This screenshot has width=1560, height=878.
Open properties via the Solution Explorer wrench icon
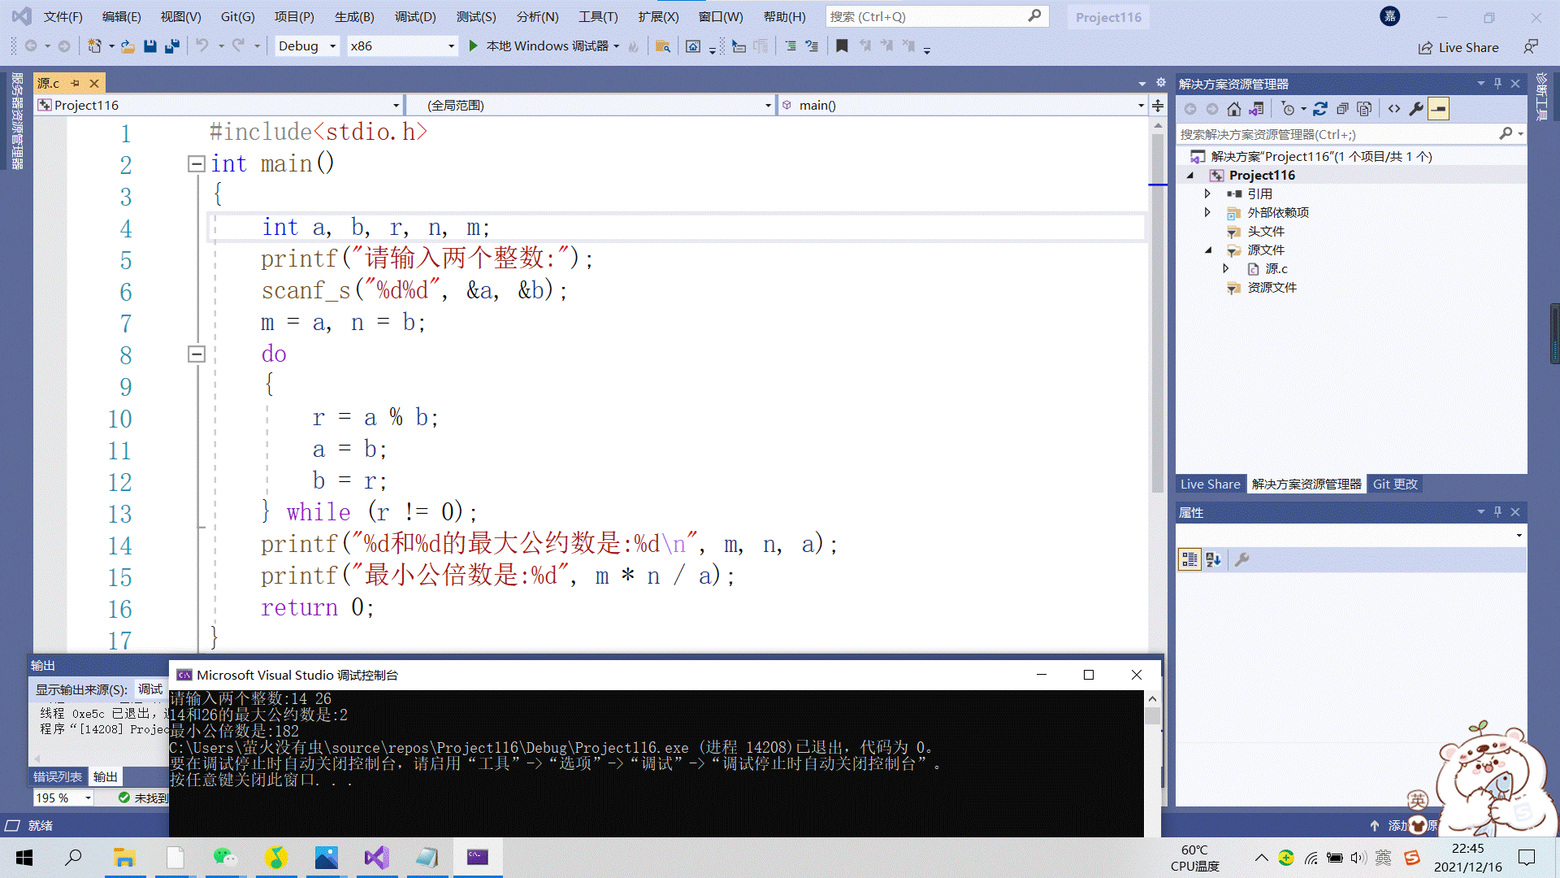pyautogui.click(x=1416, y=109)
